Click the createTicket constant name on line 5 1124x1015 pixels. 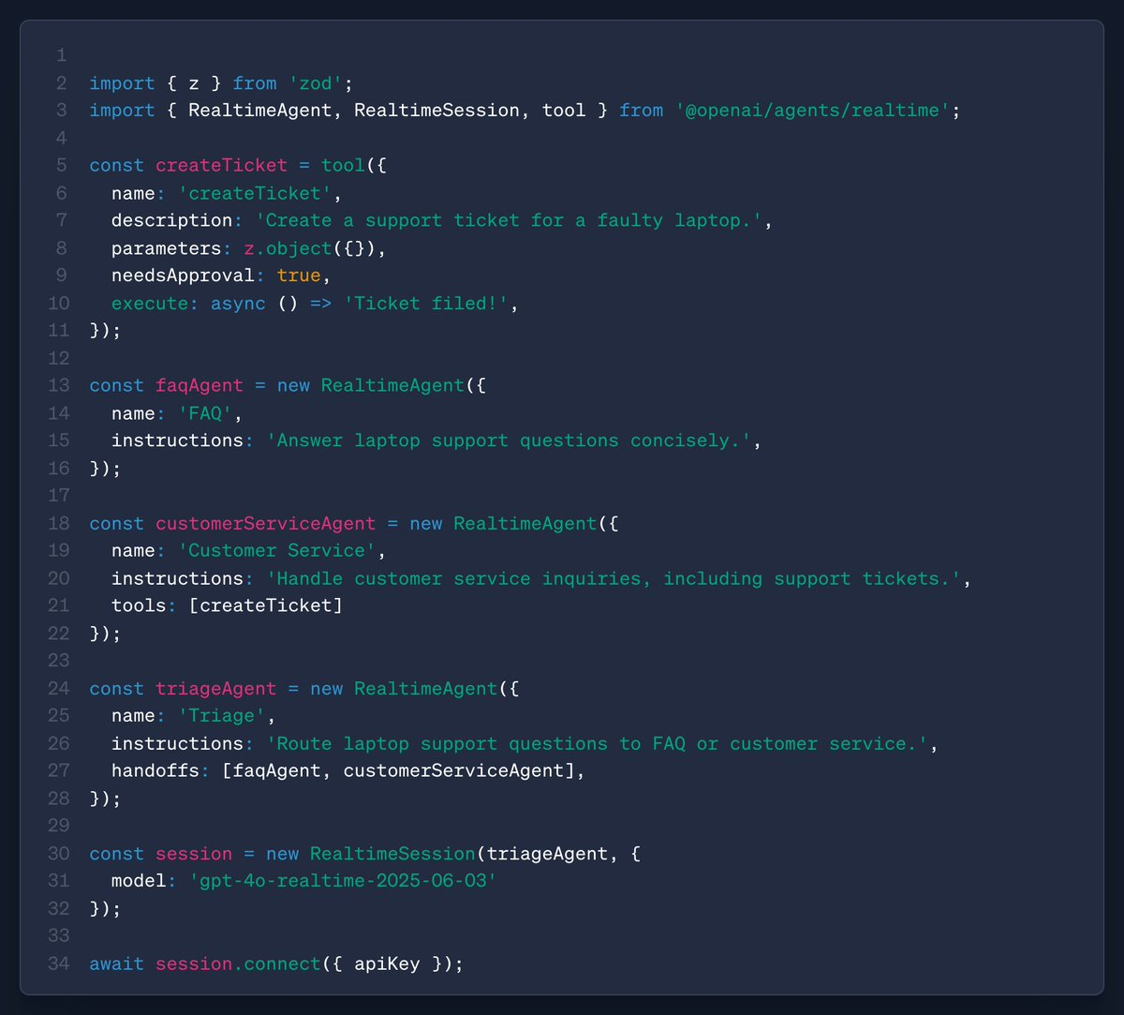point(222,165)
